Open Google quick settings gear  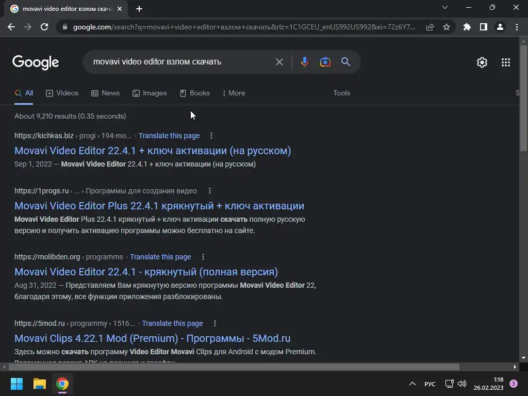point(482,62)
